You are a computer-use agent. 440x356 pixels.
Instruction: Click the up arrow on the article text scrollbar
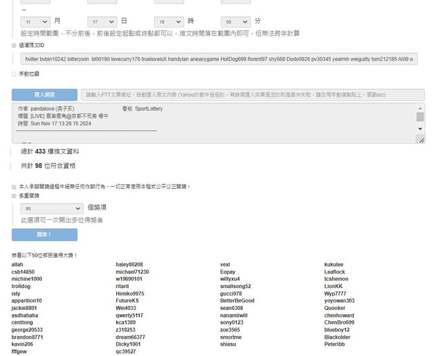pyautogui.click(x=420, y=108)
